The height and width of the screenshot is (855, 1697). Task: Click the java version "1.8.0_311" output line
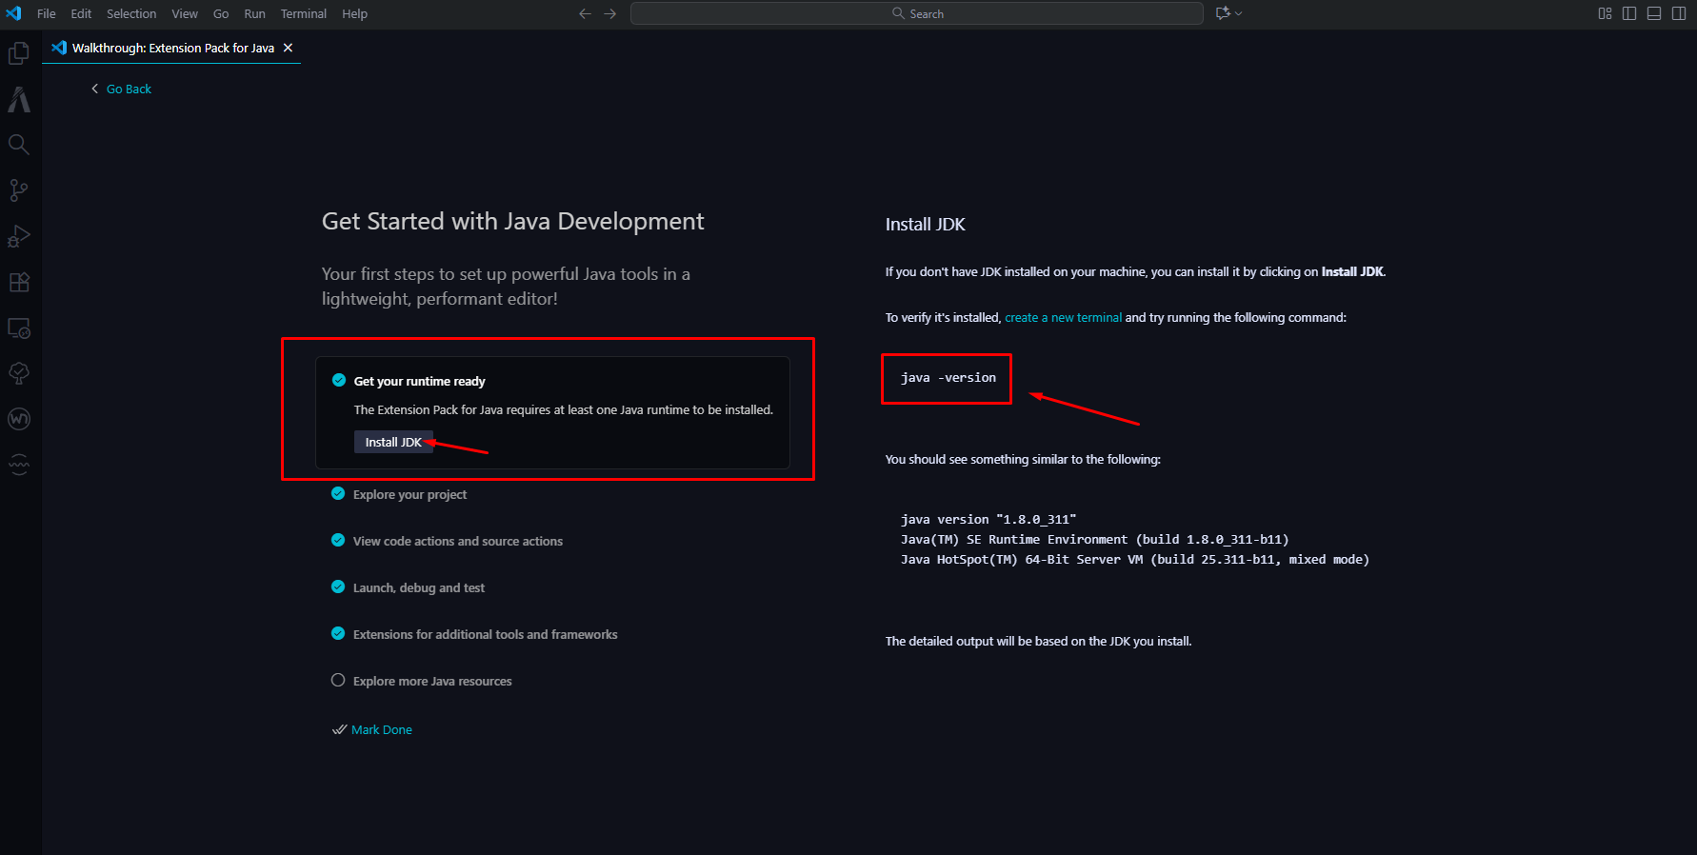(x=988, y=520)
